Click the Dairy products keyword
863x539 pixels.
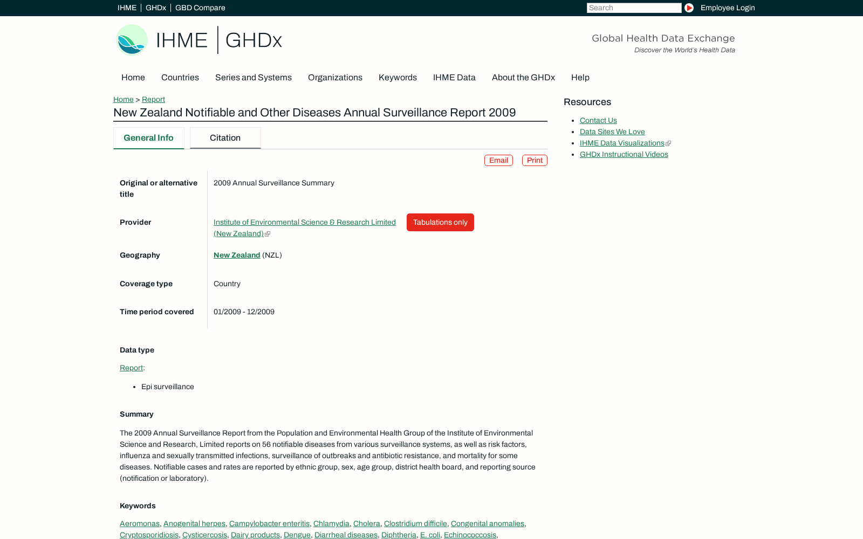255,535
